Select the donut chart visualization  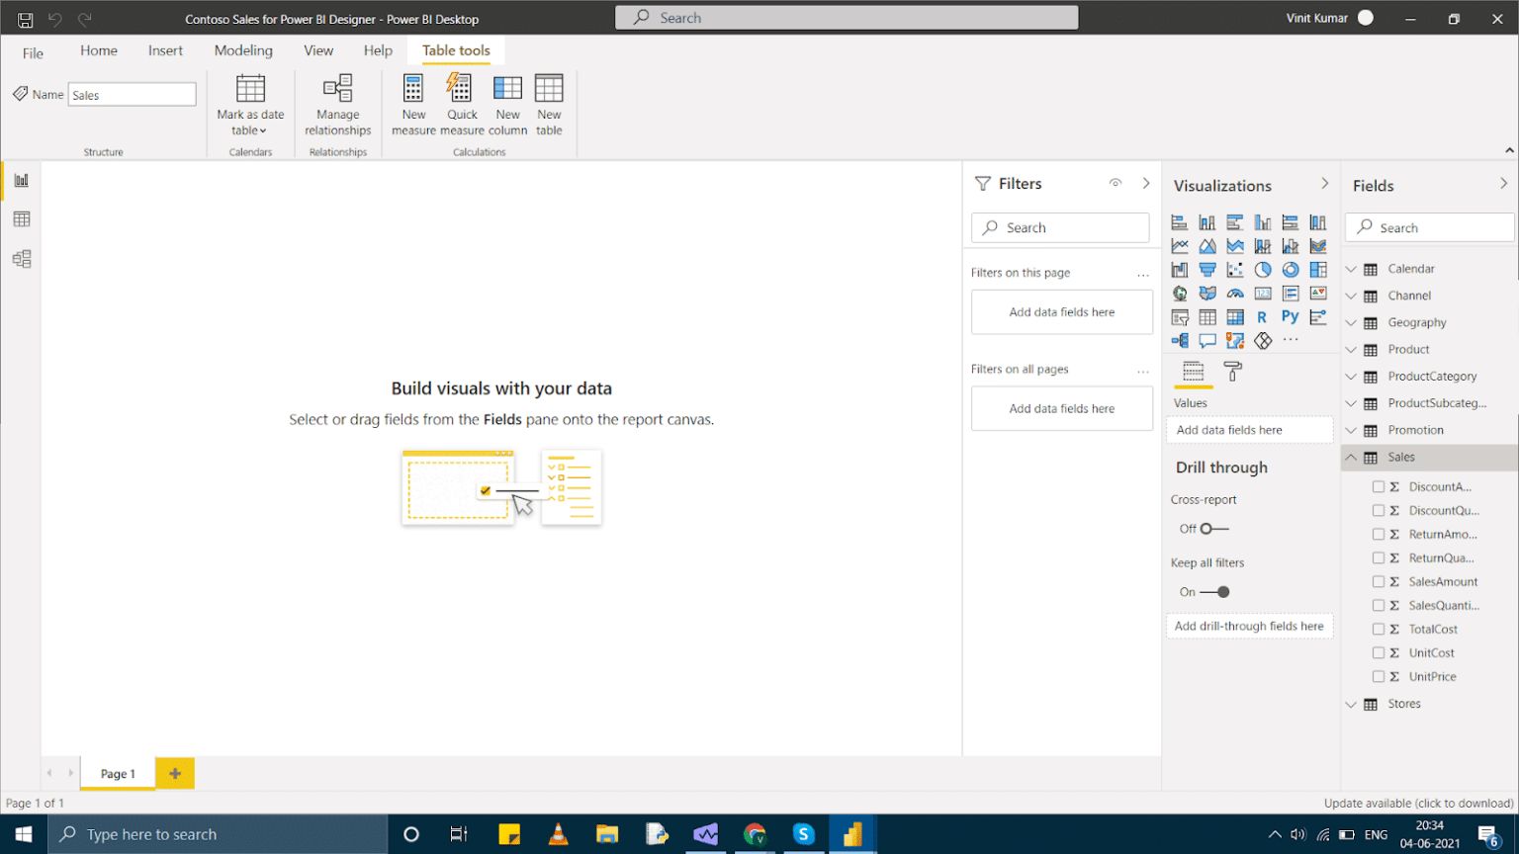pyautogui.click(x=1290, y=269)
